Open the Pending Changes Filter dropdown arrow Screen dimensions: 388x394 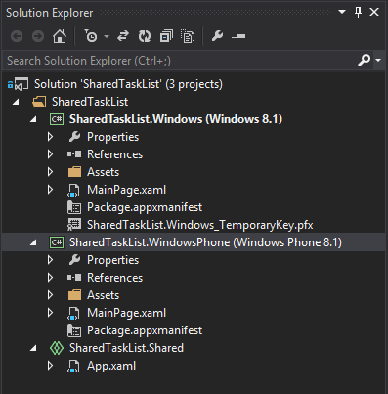point(107,36)
